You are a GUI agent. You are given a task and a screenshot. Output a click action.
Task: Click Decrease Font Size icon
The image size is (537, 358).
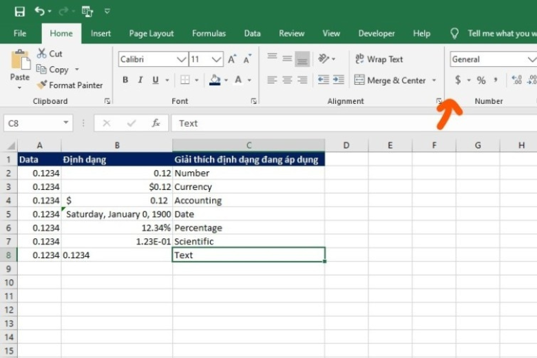[x=247, y=59]
